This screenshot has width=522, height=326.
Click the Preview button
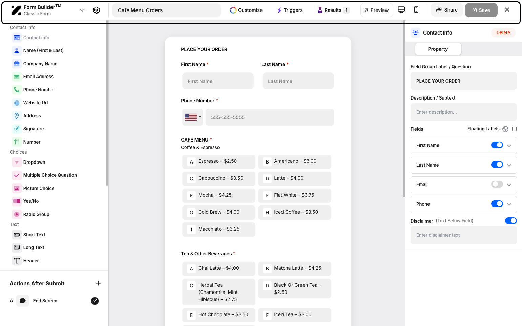[377, 10]
